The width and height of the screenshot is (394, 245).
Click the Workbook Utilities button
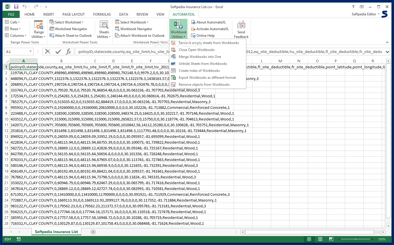(178, 29)
